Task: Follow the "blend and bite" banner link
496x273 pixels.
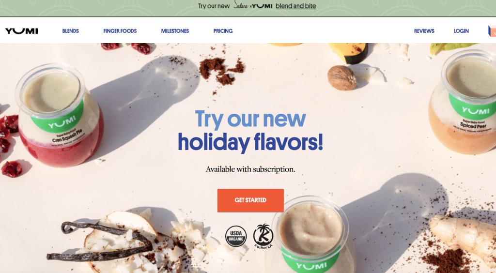Action: [296, 6]
